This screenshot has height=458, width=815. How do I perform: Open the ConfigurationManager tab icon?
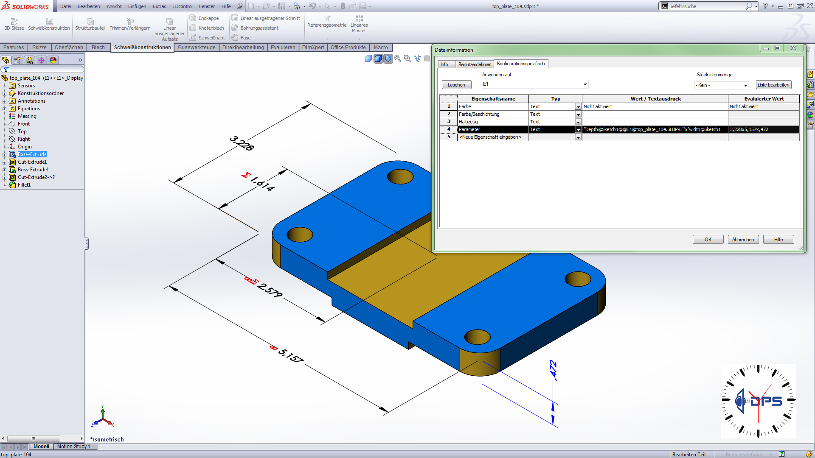(29, 60)
